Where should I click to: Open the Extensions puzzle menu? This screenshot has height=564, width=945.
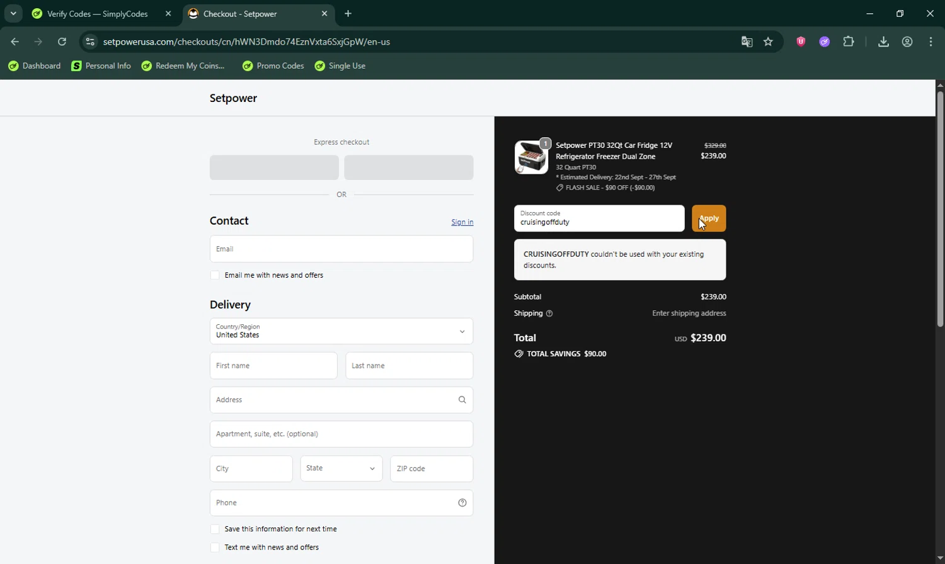(x=849, y=42)
